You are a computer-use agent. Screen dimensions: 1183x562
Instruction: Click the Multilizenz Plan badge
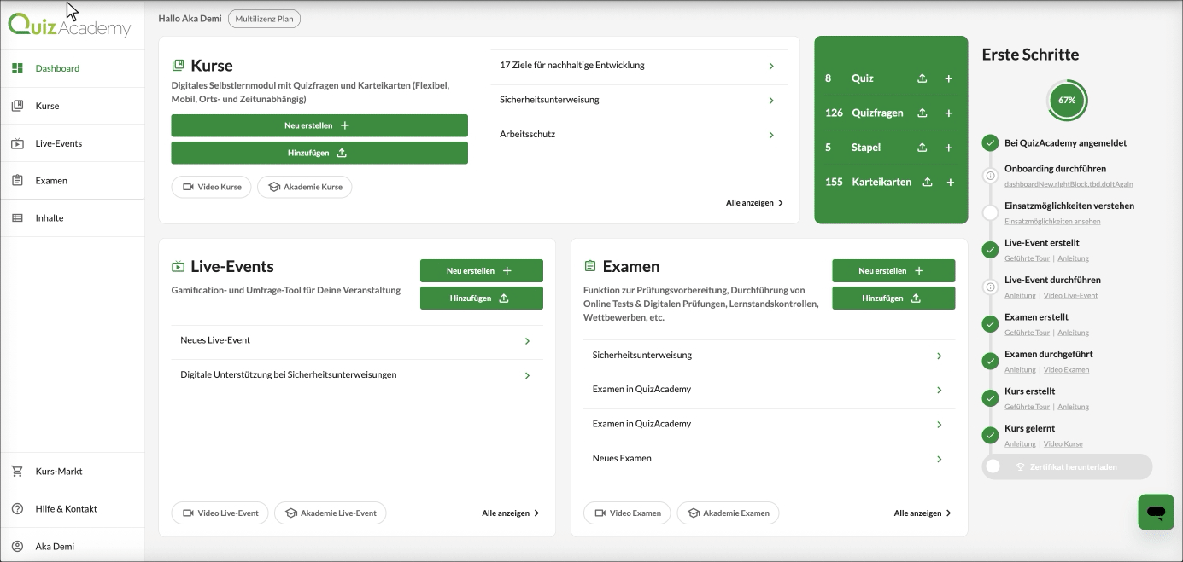coord(264,18)
